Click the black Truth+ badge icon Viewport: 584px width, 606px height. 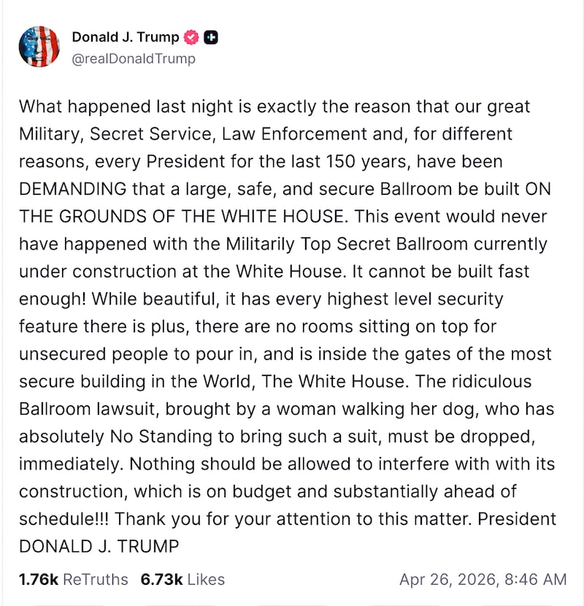point(210,36)
